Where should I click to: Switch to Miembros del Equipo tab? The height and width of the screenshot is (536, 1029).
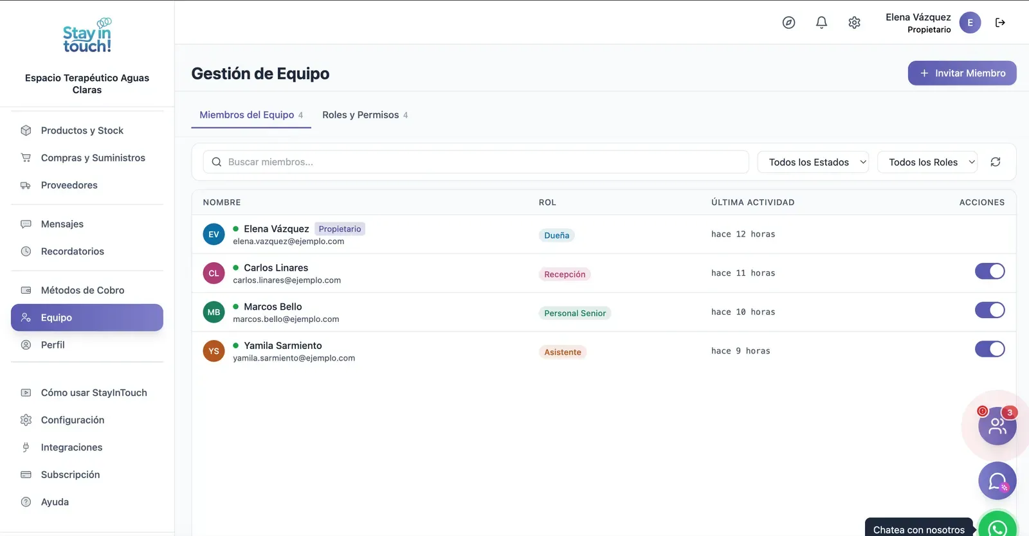coord(251,115)
